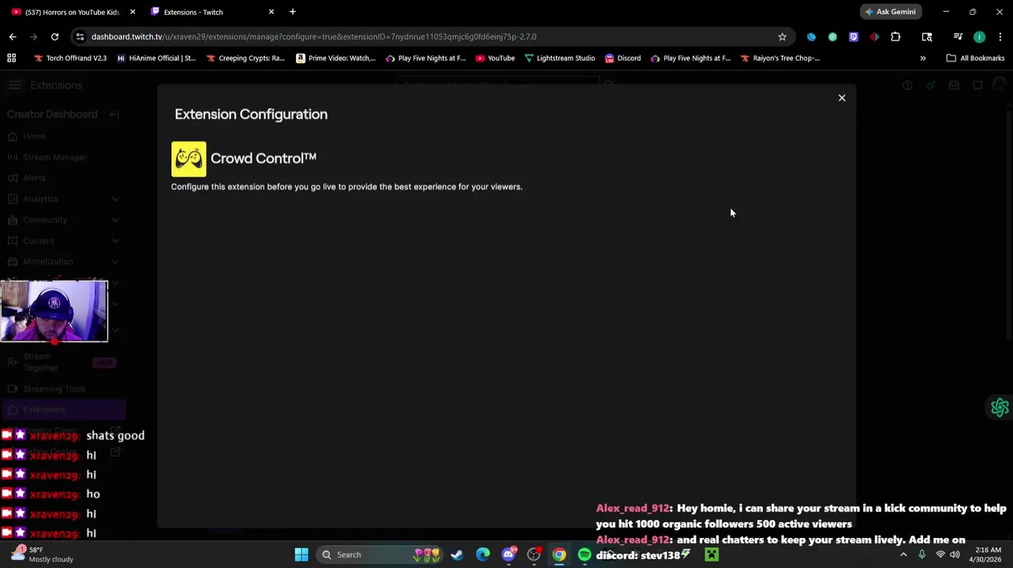The image size is (1013, 568).
Task: Go to Home in Creator Dashboard
Action: click(x=63, y=136)
